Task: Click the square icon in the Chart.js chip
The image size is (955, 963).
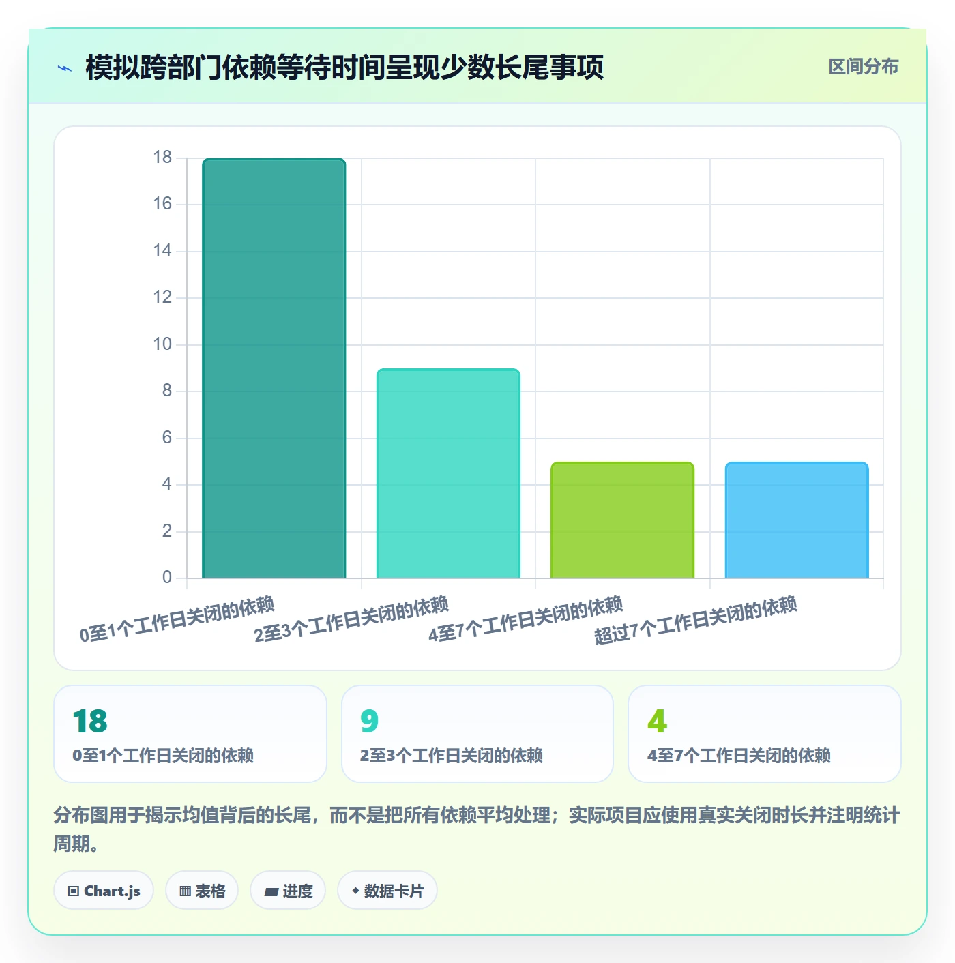Action: 74,891
